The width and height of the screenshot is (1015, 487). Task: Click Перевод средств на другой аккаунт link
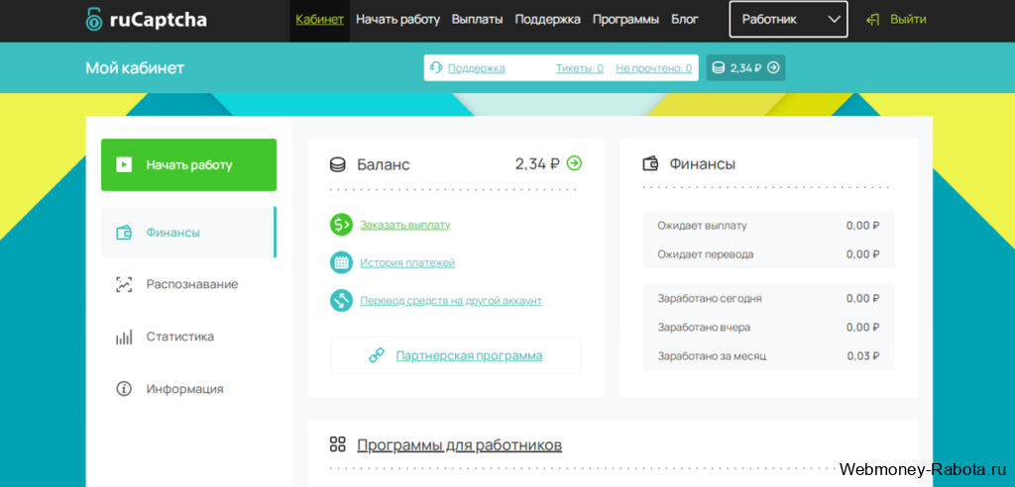(x=451, y=301)
